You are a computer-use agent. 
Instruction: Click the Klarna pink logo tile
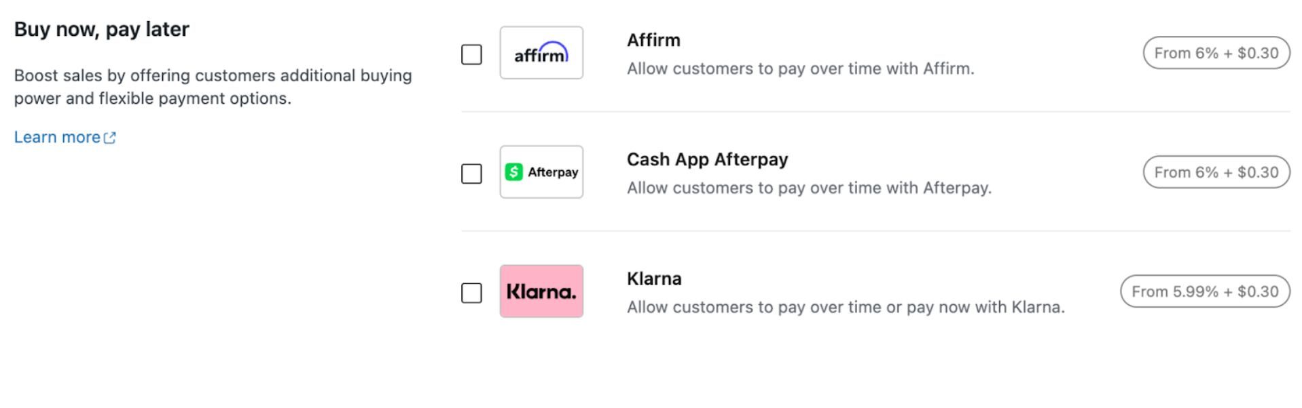541,291
